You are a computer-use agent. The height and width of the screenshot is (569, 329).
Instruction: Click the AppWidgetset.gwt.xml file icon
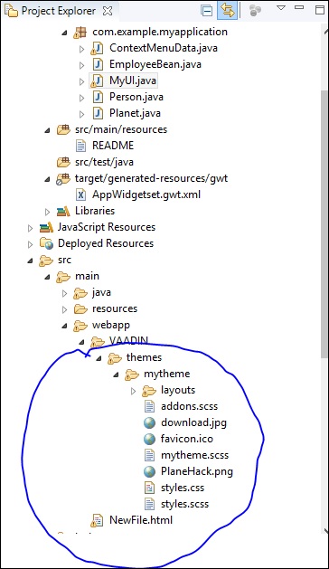click(80, 194)
